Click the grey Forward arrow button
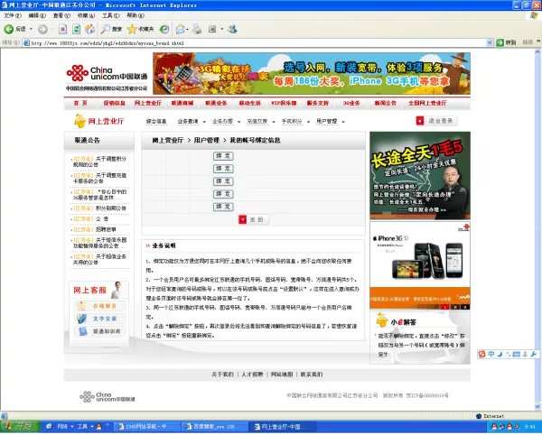This screenshot has height=435, width=542. click(x=42, y=30)
